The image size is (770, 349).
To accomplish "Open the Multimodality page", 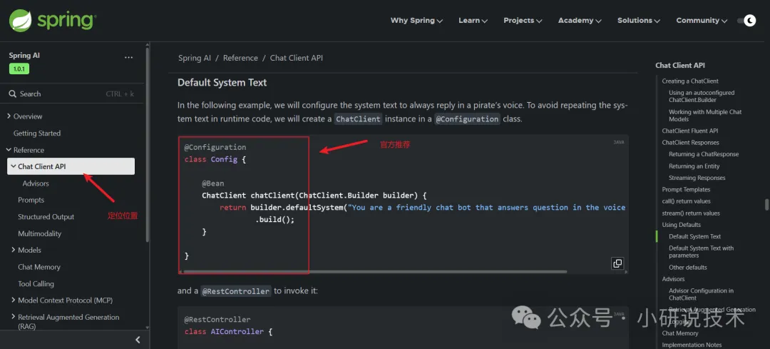I will 40,233.
